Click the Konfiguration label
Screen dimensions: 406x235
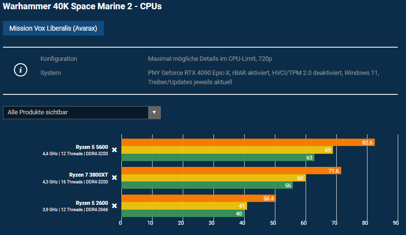tap(59, 59)
